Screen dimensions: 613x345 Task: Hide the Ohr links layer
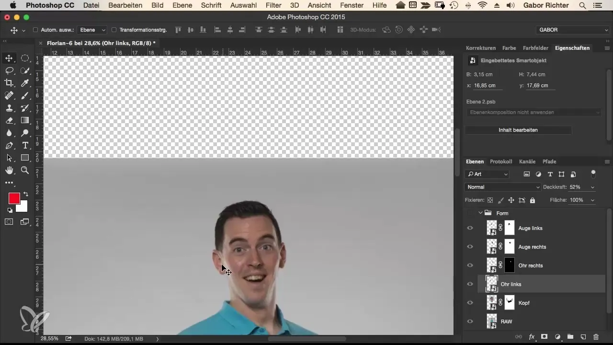[470, 284]
